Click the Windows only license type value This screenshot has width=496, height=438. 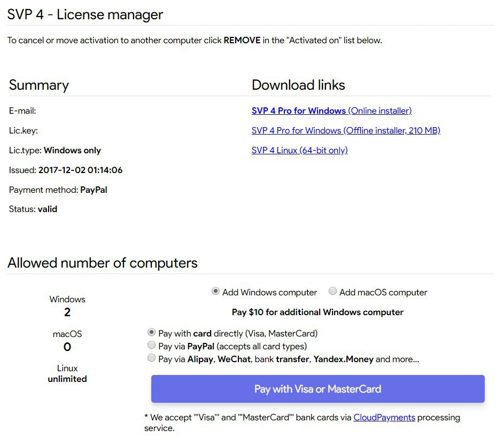(72, 151)
